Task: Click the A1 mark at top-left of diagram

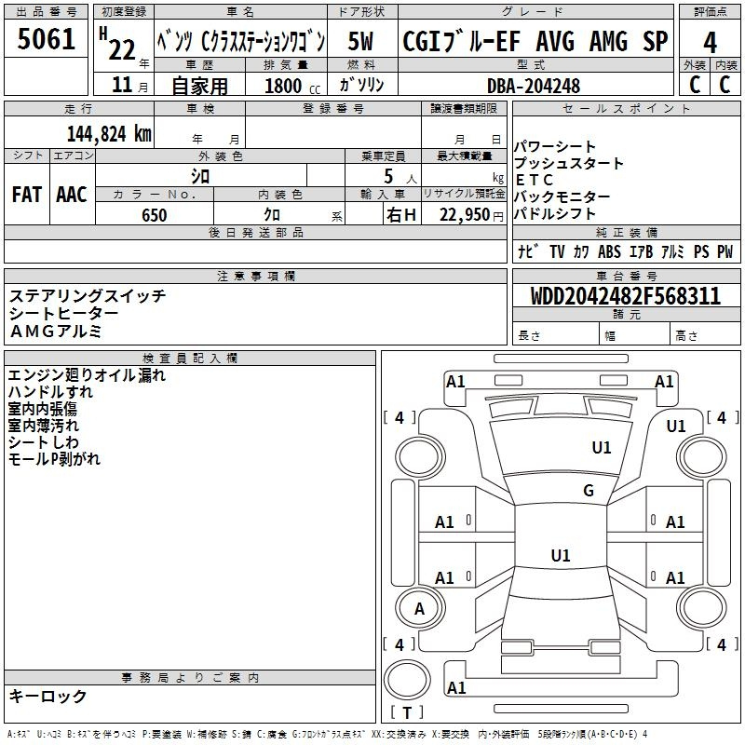Action: coord(455,381)
